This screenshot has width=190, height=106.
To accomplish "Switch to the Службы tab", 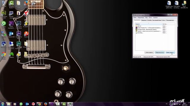I will tap(150, 20).
